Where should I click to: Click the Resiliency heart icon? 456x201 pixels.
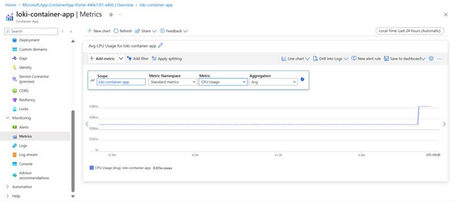[15, 100]
